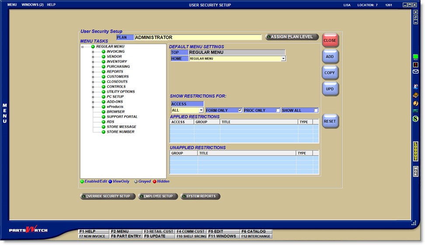The height and width of the screenshot is (245, 425).
Task: Expand the INVENTORY tree node
Action: click(93, 62)
